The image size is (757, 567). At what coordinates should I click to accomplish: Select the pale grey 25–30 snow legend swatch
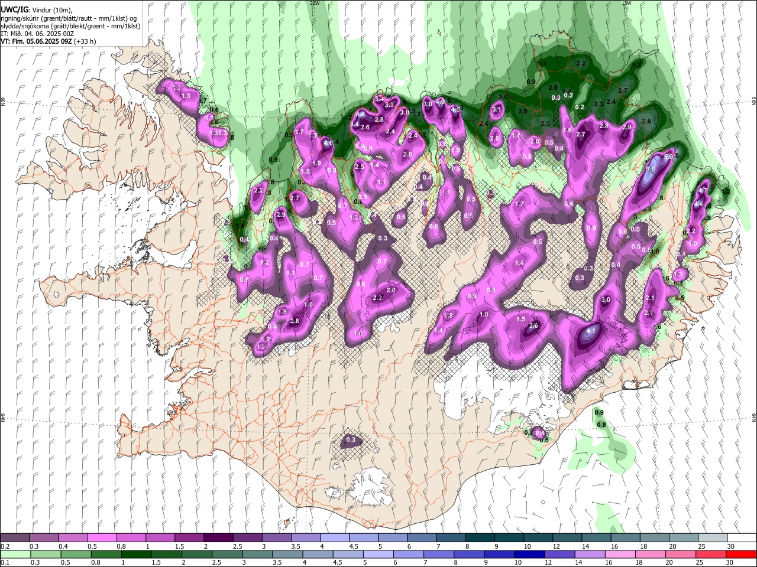pyautogui.click(x=713, y=537)
